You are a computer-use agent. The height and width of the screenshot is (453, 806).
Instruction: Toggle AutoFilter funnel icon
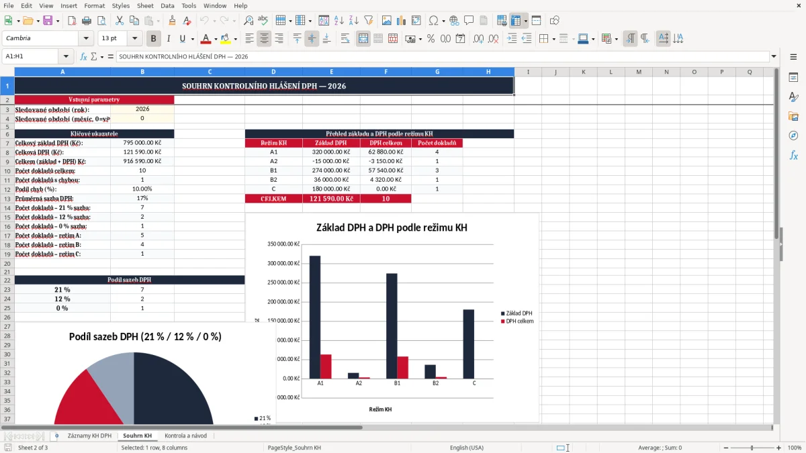[x=369, y=21]
